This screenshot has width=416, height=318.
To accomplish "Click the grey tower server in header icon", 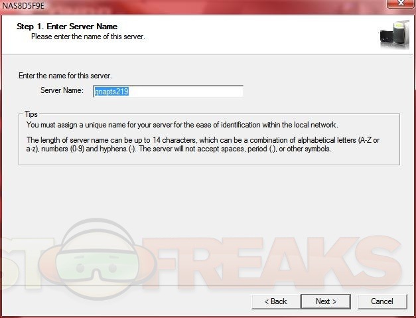I will [401, 33].
